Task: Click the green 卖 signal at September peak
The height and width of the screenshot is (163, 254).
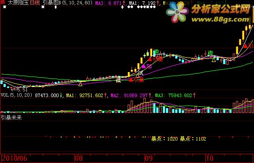Action: (156, 52)
